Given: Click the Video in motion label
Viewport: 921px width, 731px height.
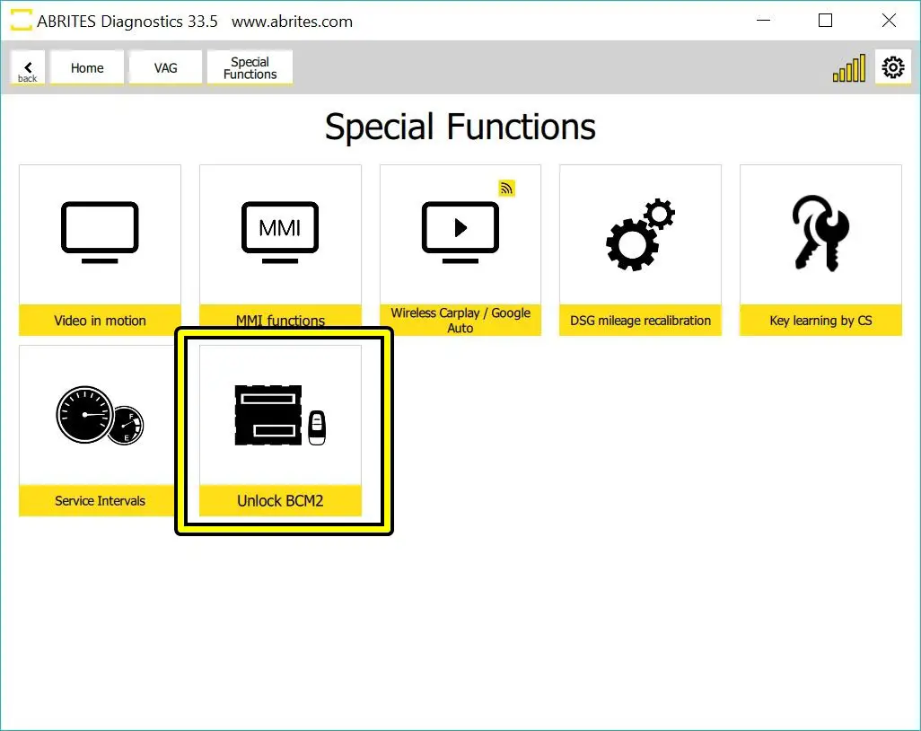Looking at the screenshot, I should click(x=100, y=321).
